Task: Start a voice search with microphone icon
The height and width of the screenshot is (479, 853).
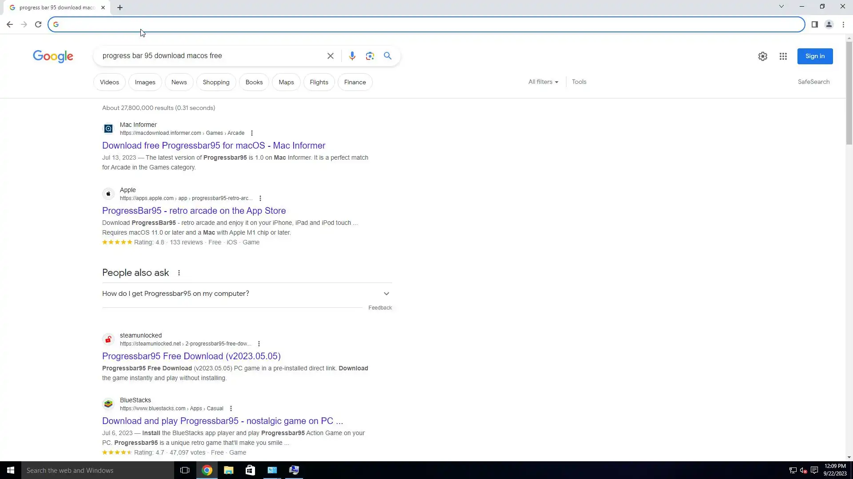Action: click(352, 56)
